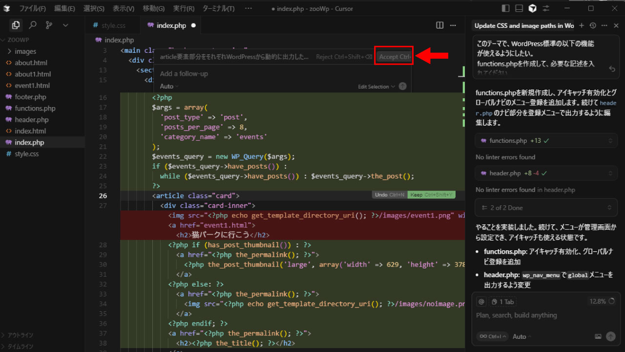
Task: Open agent mode selector Ctrl+I
Action: (x=492, y=336)
